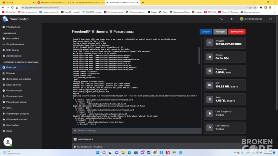Click the Процессор CPU icon

point(210,71)
